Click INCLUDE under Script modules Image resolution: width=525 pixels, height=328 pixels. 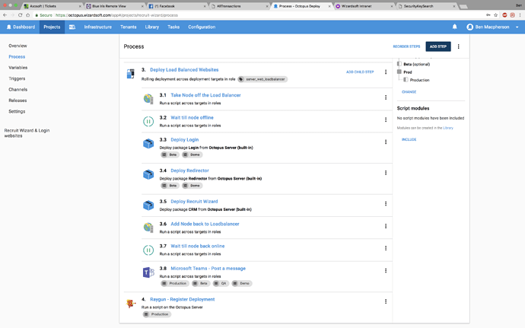click(x=409, y=139)
